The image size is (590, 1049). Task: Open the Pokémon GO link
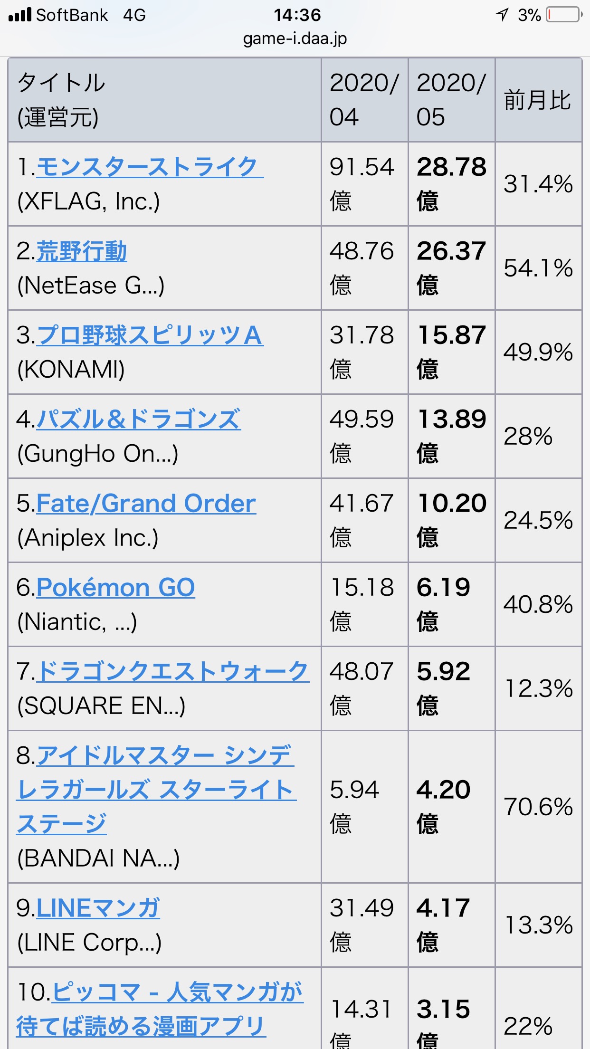pos(115,588)
